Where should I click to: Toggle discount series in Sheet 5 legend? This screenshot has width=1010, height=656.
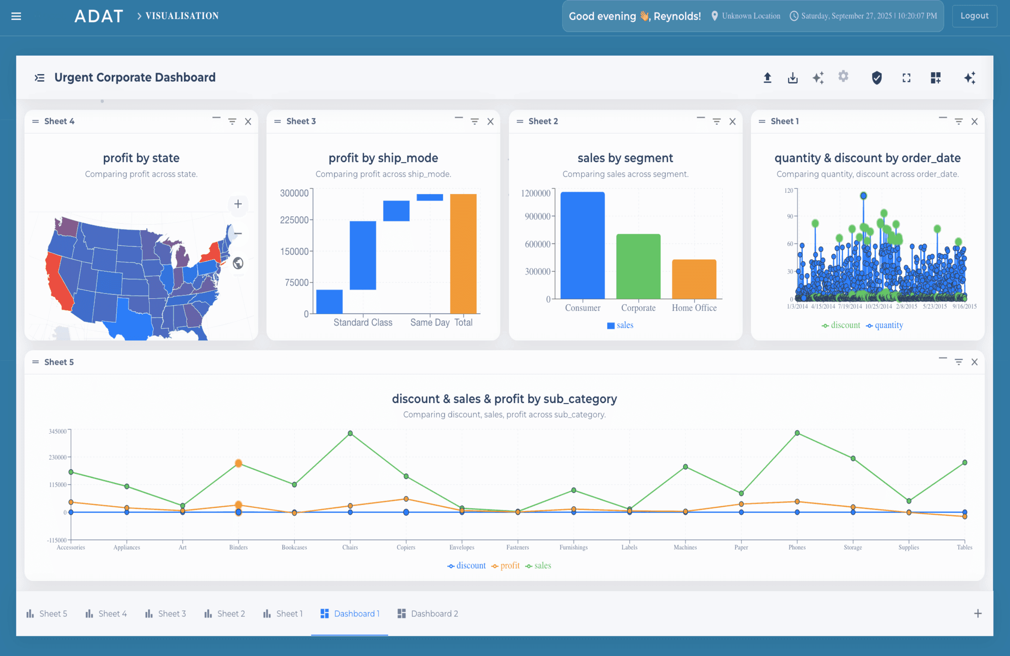[466, 566]
